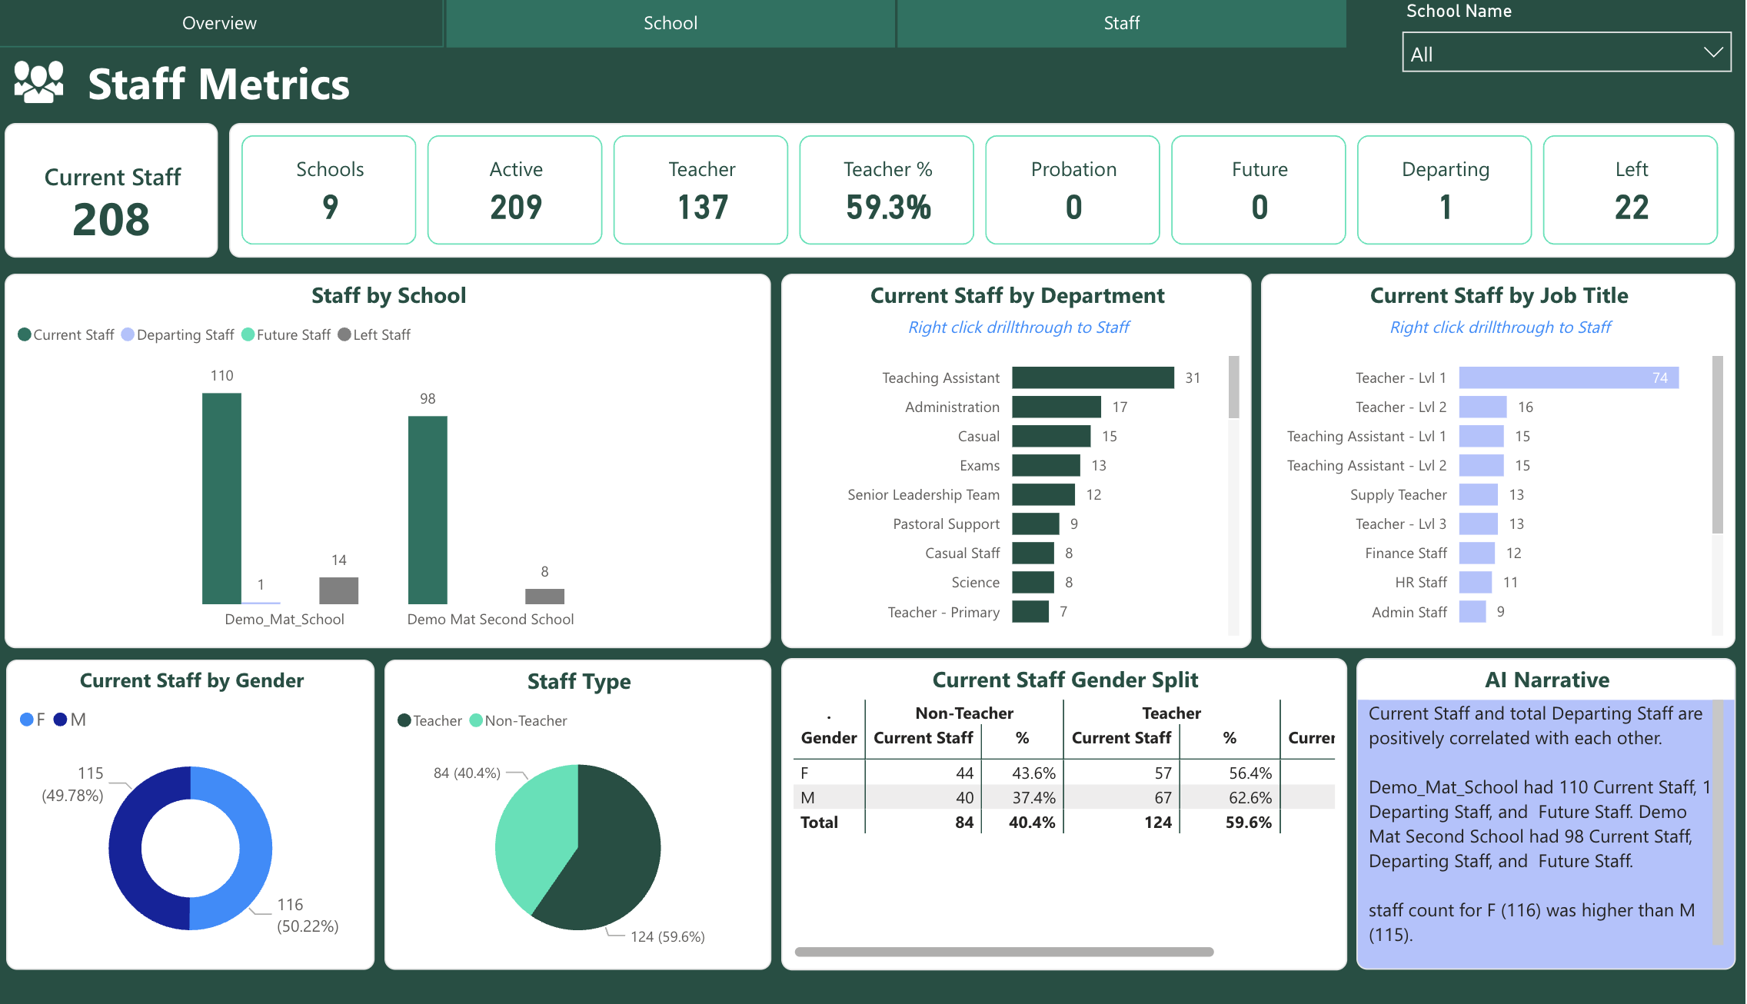Screen dimensions: 1747x1004
Task: Toggle Current Staff legend marker
Action: pyautogui.click(x=25, y=334)
